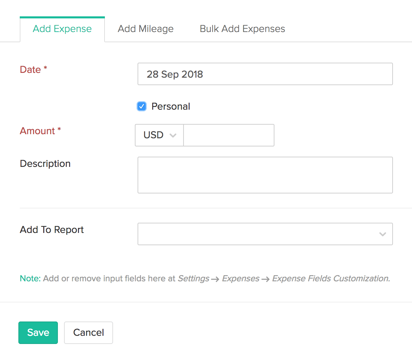Open the USD currency dropdown

[x=159, y=135]
